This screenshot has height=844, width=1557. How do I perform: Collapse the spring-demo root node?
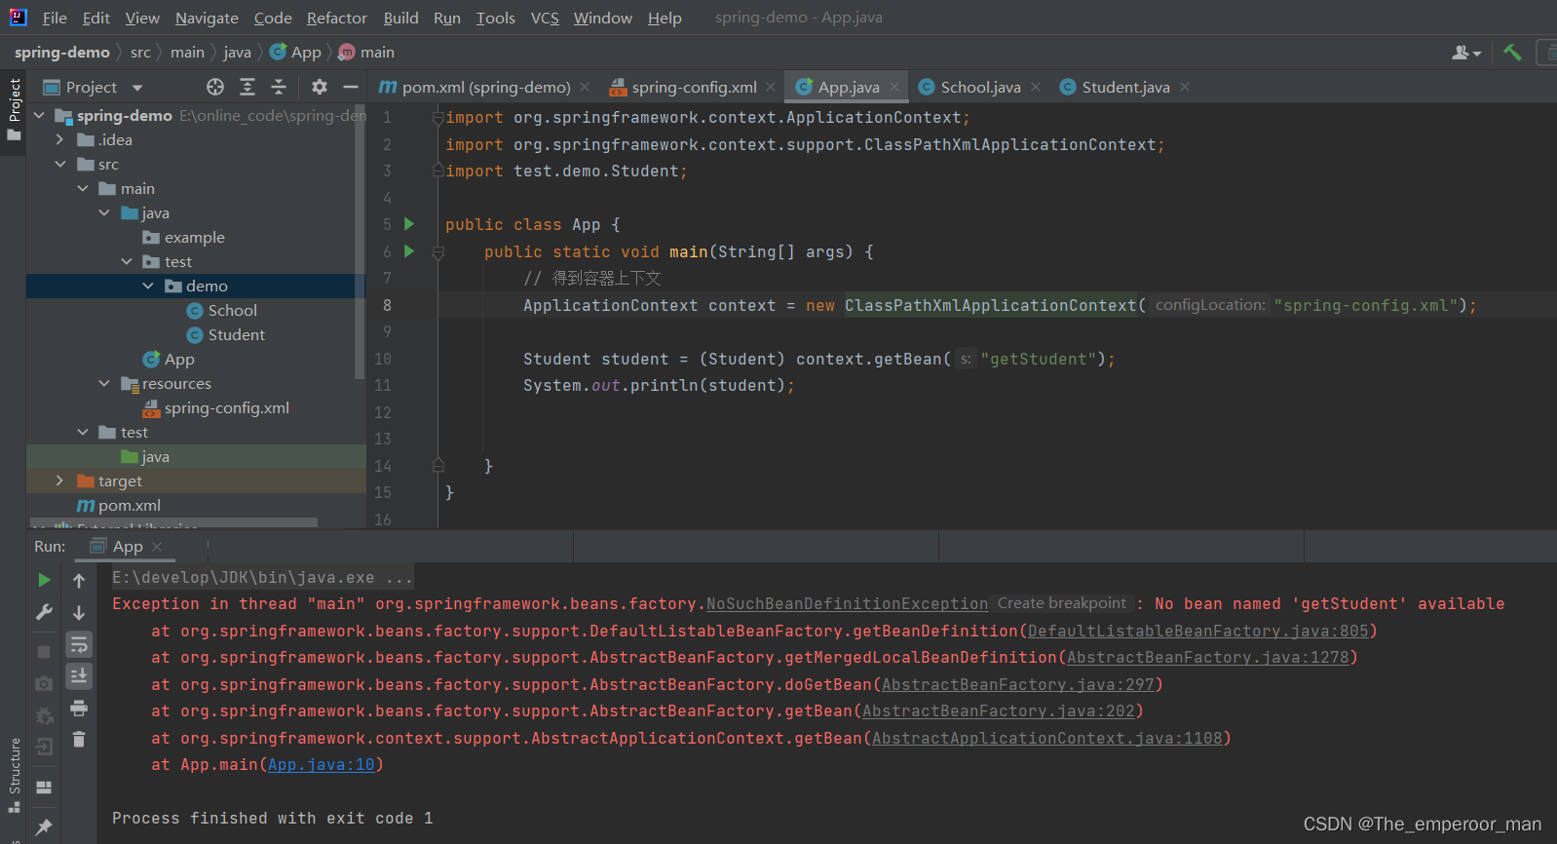(x=39, y=115)
